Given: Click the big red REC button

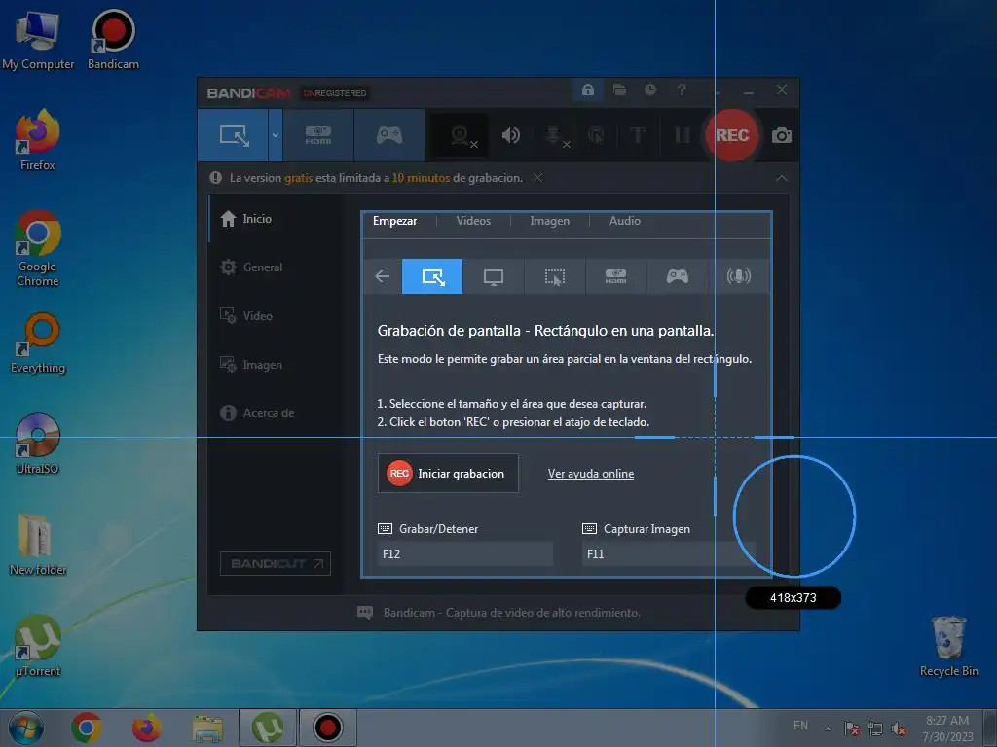Looking at the screenshot, I should click(x=732, y=135).
